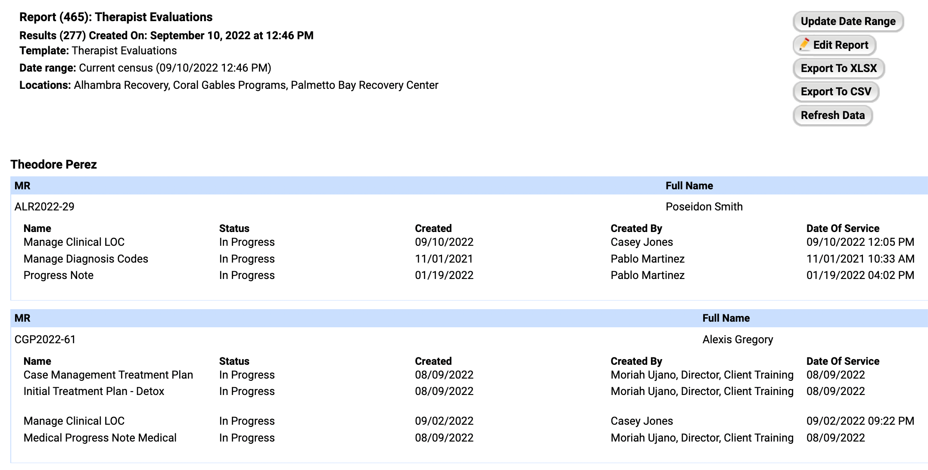Screen dimensions: 928x470
Task: Open Poseidon Smith's Manage Clinical LOC entry
Action: click(x=74, y=242)
